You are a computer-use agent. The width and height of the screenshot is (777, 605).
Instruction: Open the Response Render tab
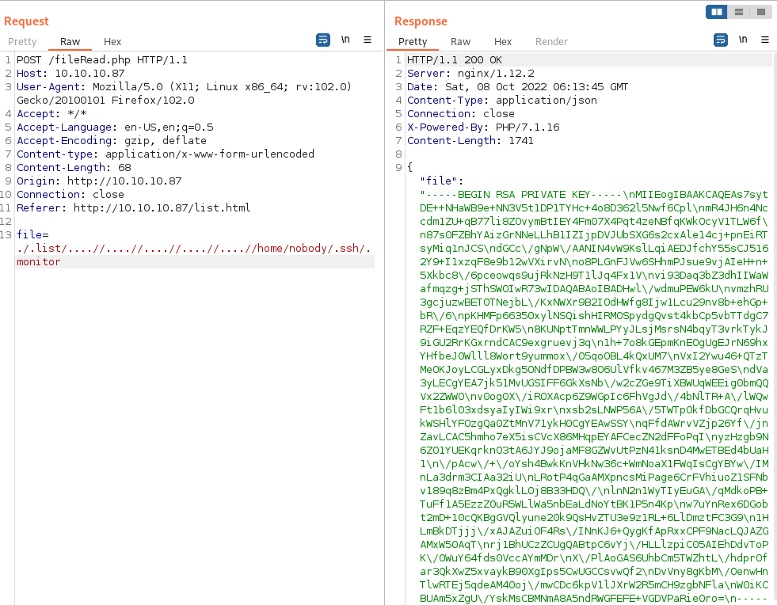click(x=551, y=42)
